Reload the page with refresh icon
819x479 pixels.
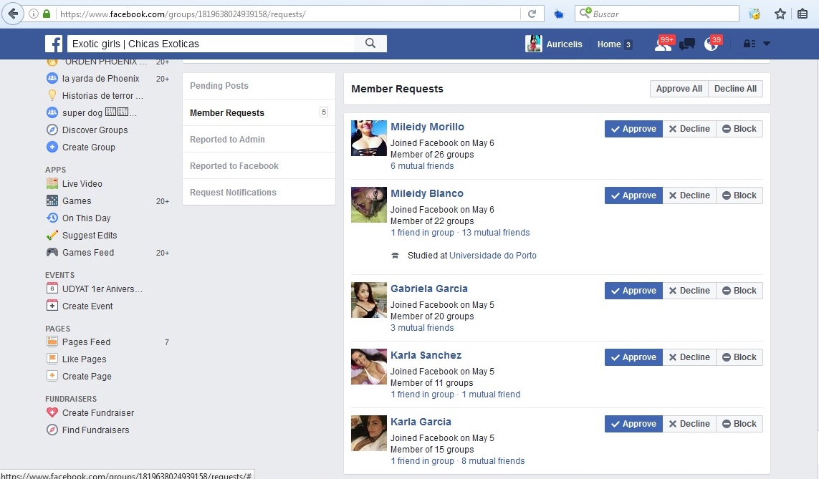click(x=532, y=14)
